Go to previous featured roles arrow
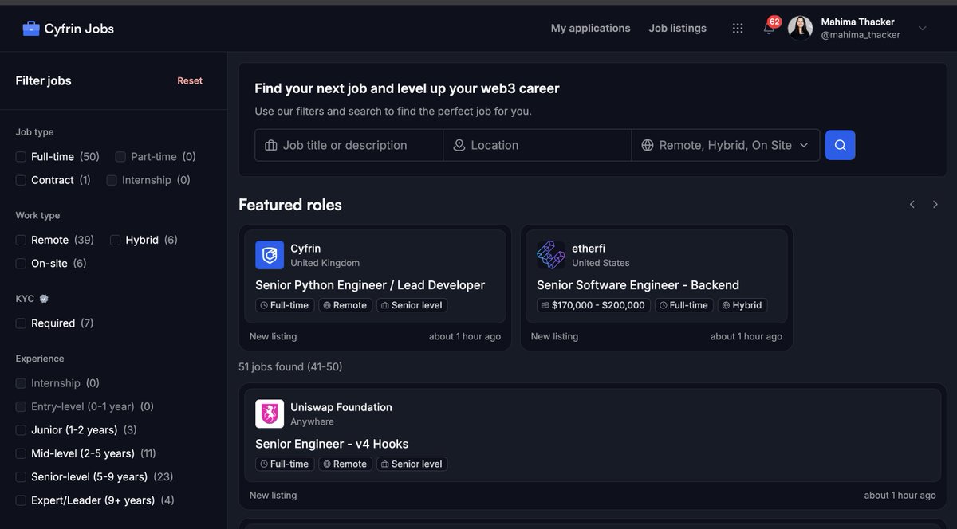The height and width of the screenshot is (529, 957). point(912,205)
